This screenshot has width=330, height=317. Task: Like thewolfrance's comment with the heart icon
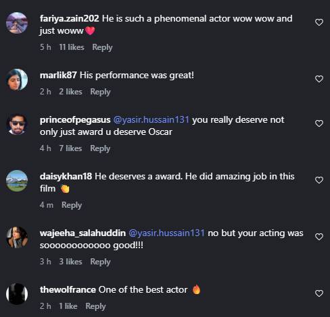point(319,293)
